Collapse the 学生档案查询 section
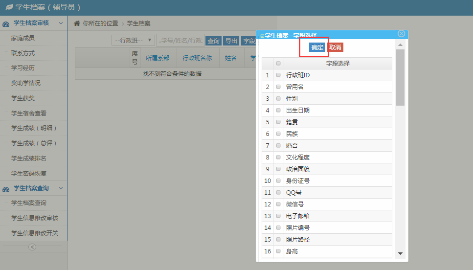This screenshot has width=473, height=270. click(61, 188)
